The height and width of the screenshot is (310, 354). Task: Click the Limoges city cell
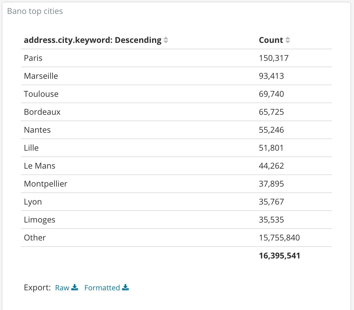click(x=39, y=220)
